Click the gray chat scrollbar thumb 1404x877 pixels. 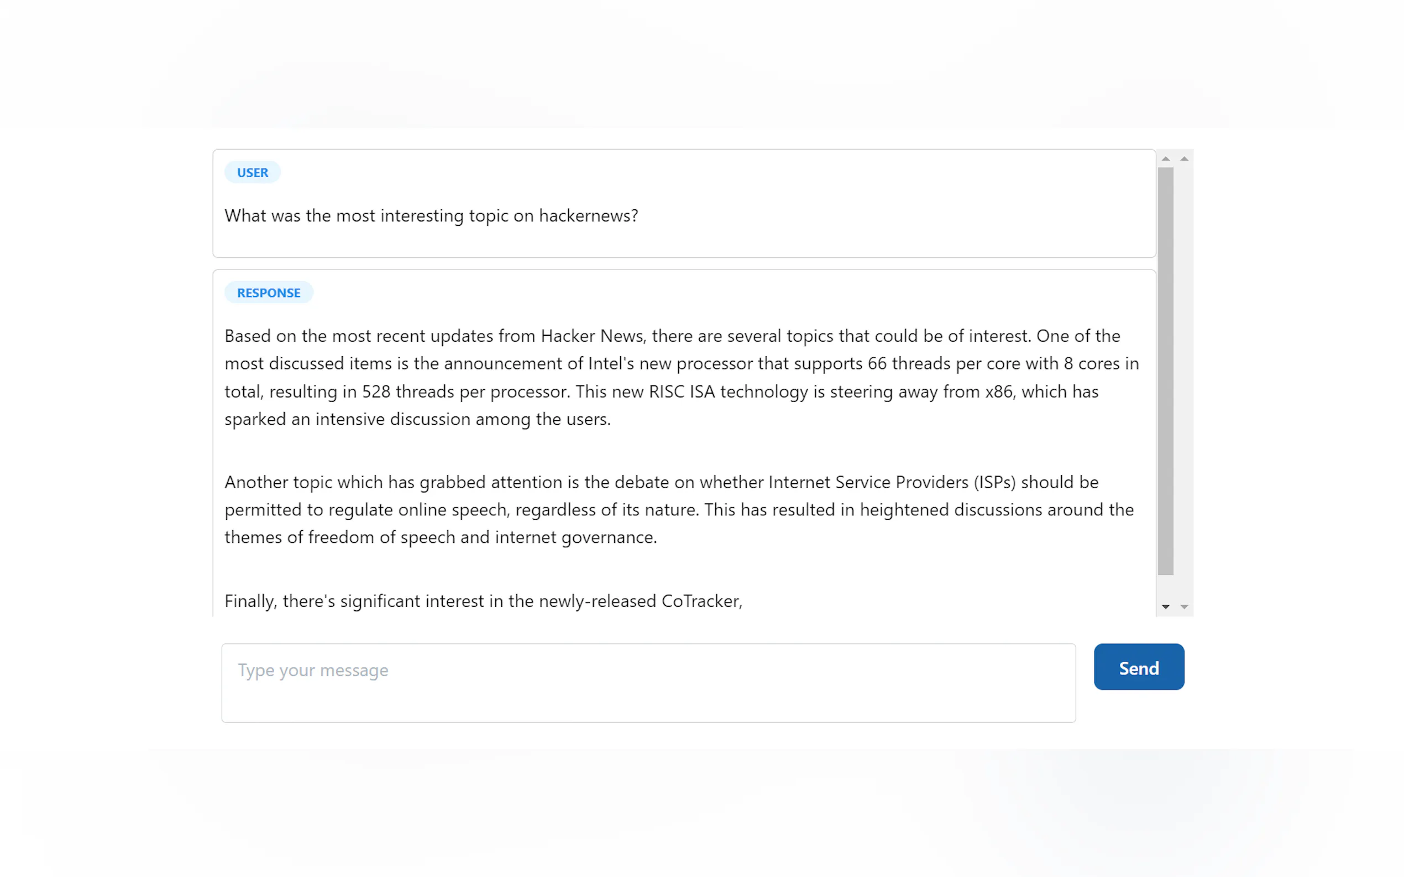(x=1165, y=371)
